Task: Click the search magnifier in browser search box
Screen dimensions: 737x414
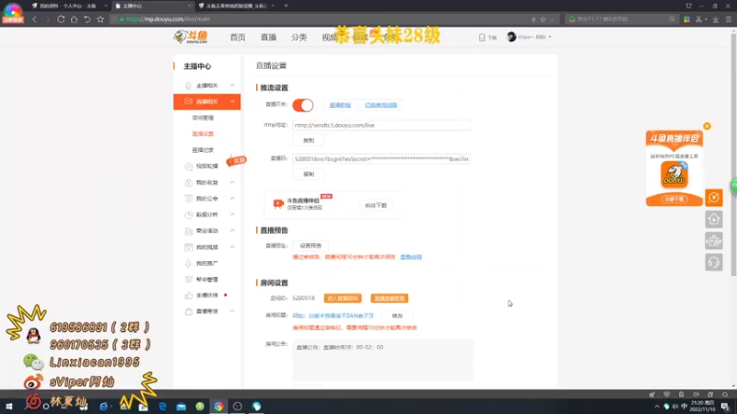Action: (x=673, y=19)
